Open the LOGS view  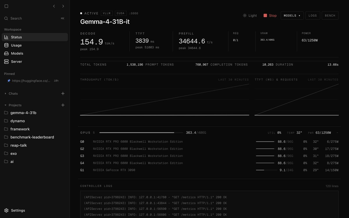pyautogui.click(x=313, y=16)
